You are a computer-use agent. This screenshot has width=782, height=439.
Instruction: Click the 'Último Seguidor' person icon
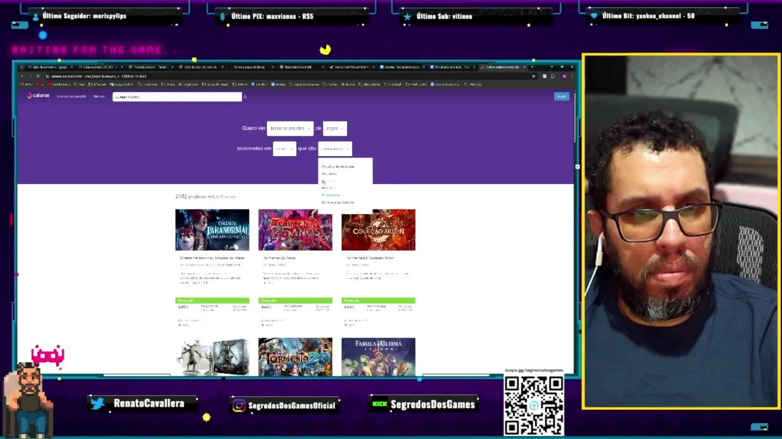pos(35,16)
